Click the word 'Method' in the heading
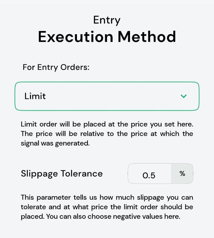 146,37
